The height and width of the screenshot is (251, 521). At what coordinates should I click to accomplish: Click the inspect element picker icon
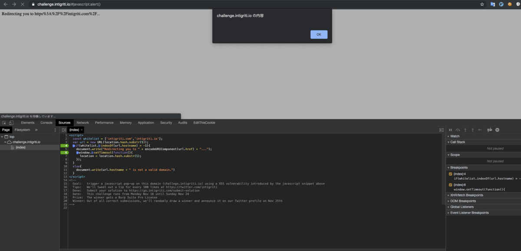coord(4,123)
